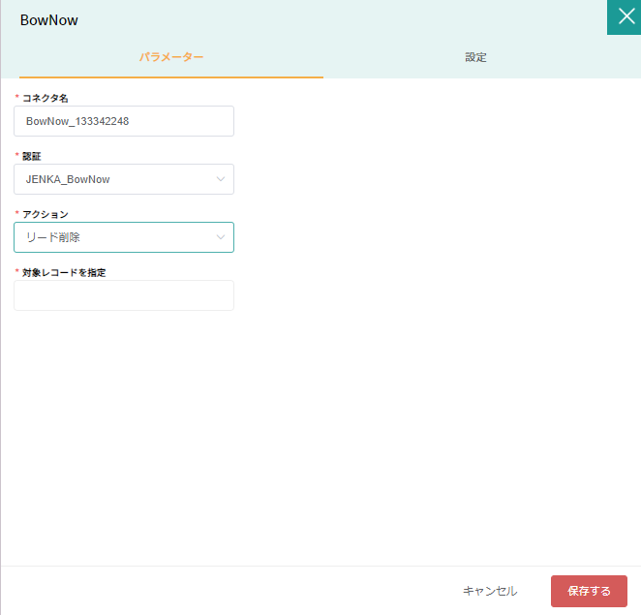The image size is (641, 615).
Task: Click the JENKA_BowNow selected value text
Action: click(68, 179)
